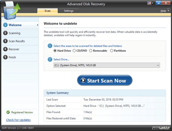Click the Option Selected value text

[x=114, y=106]
